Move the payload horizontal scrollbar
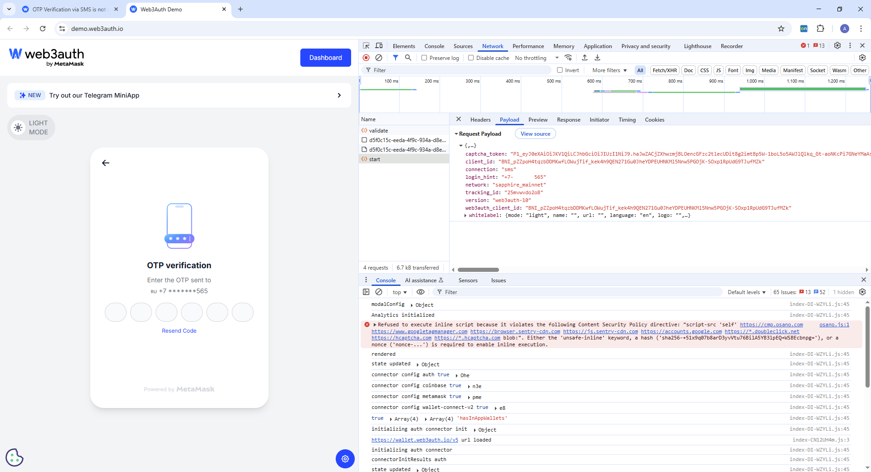The height and width of the screenshot is (472, 871). [x=478, y=270]
